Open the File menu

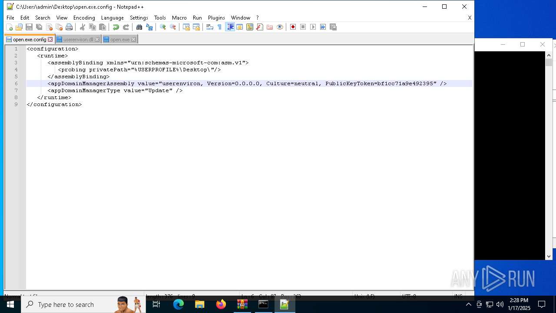click(10, 18)
